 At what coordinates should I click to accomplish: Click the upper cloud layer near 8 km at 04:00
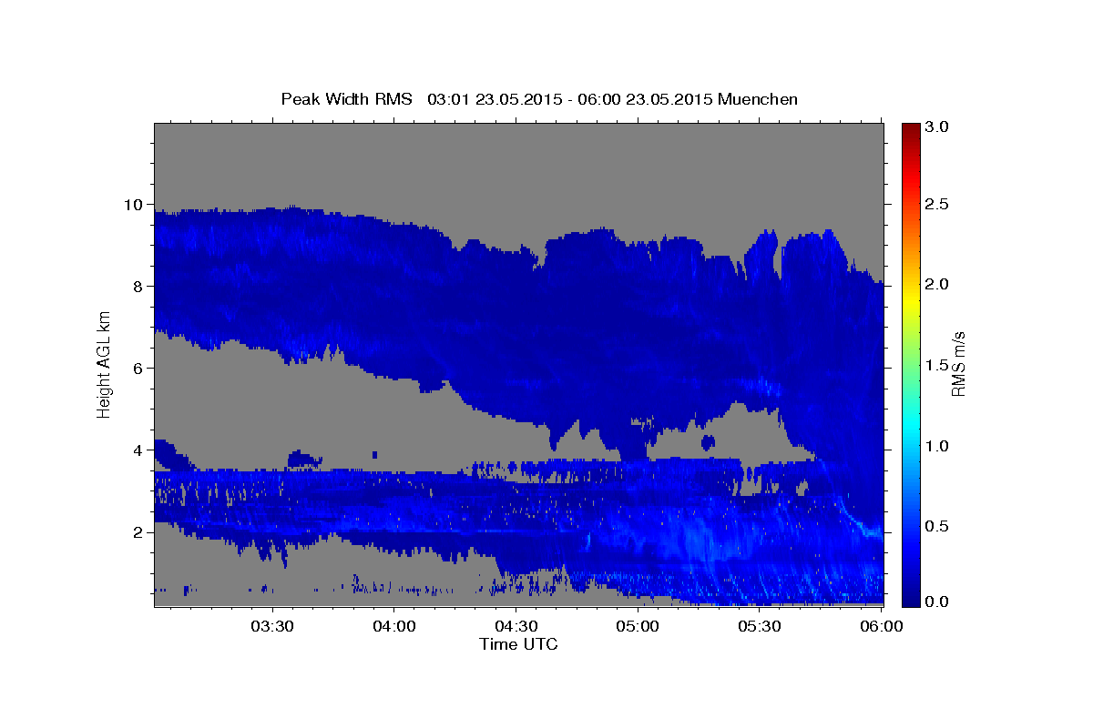point(394,287)
